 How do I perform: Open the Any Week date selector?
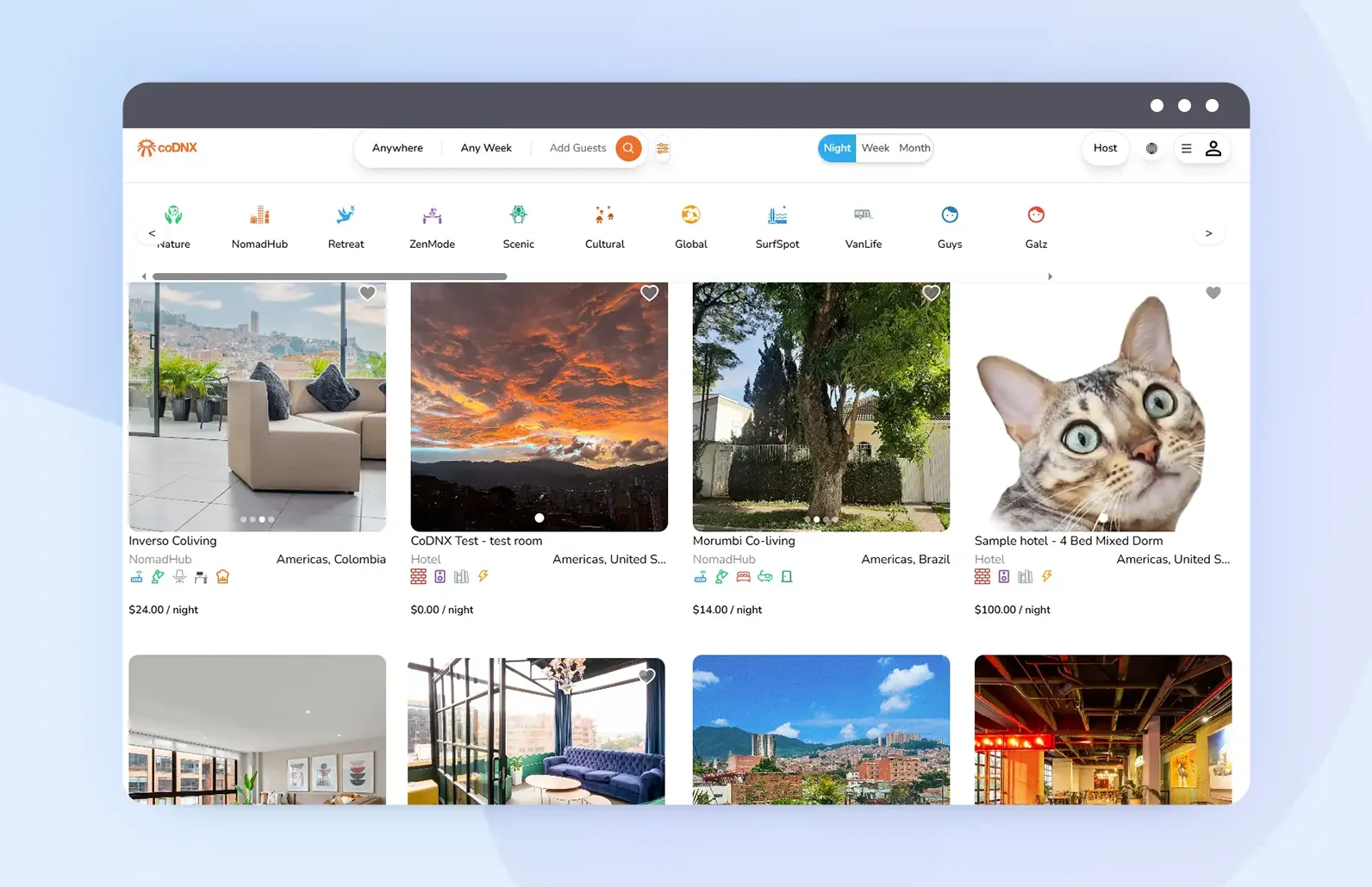(486, 148)
